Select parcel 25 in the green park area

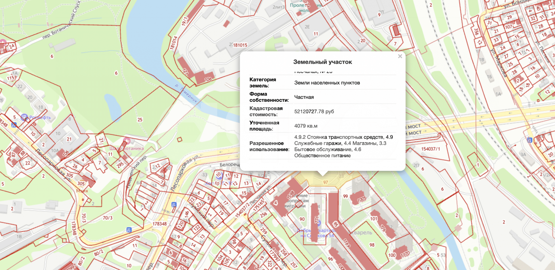pyautogui.click(x=140, y=119)
